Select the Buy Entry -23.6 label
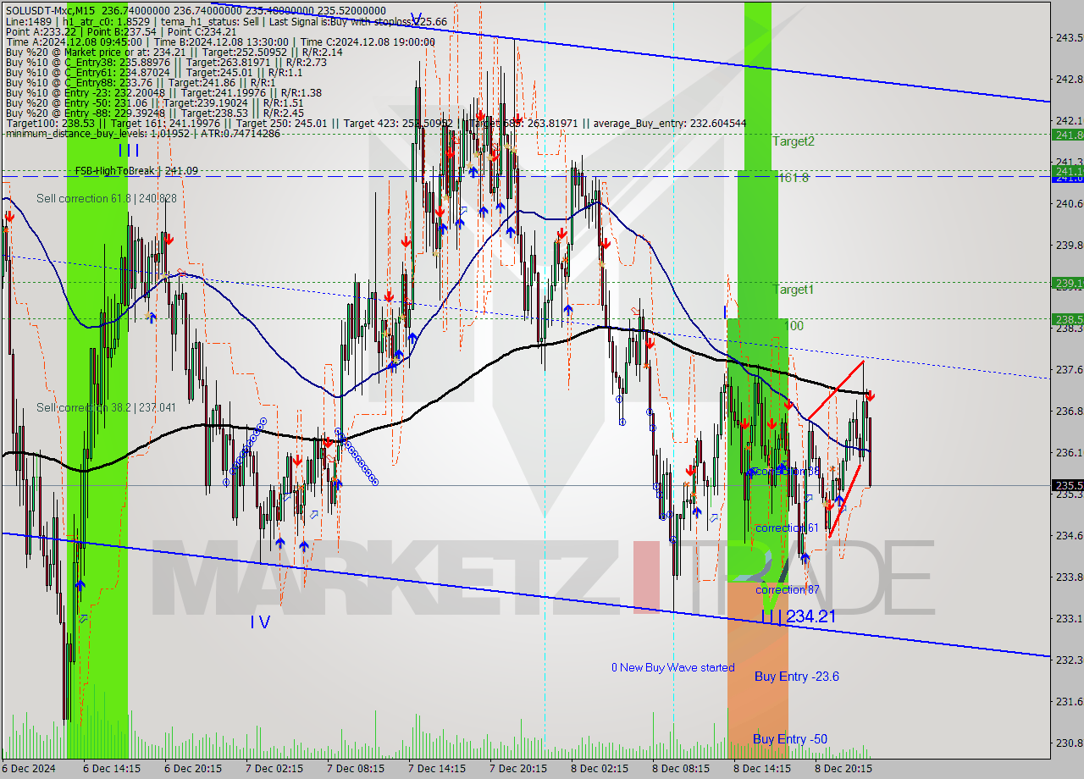The width and height of the screenshot is (1084, 779). pos(796,677)
